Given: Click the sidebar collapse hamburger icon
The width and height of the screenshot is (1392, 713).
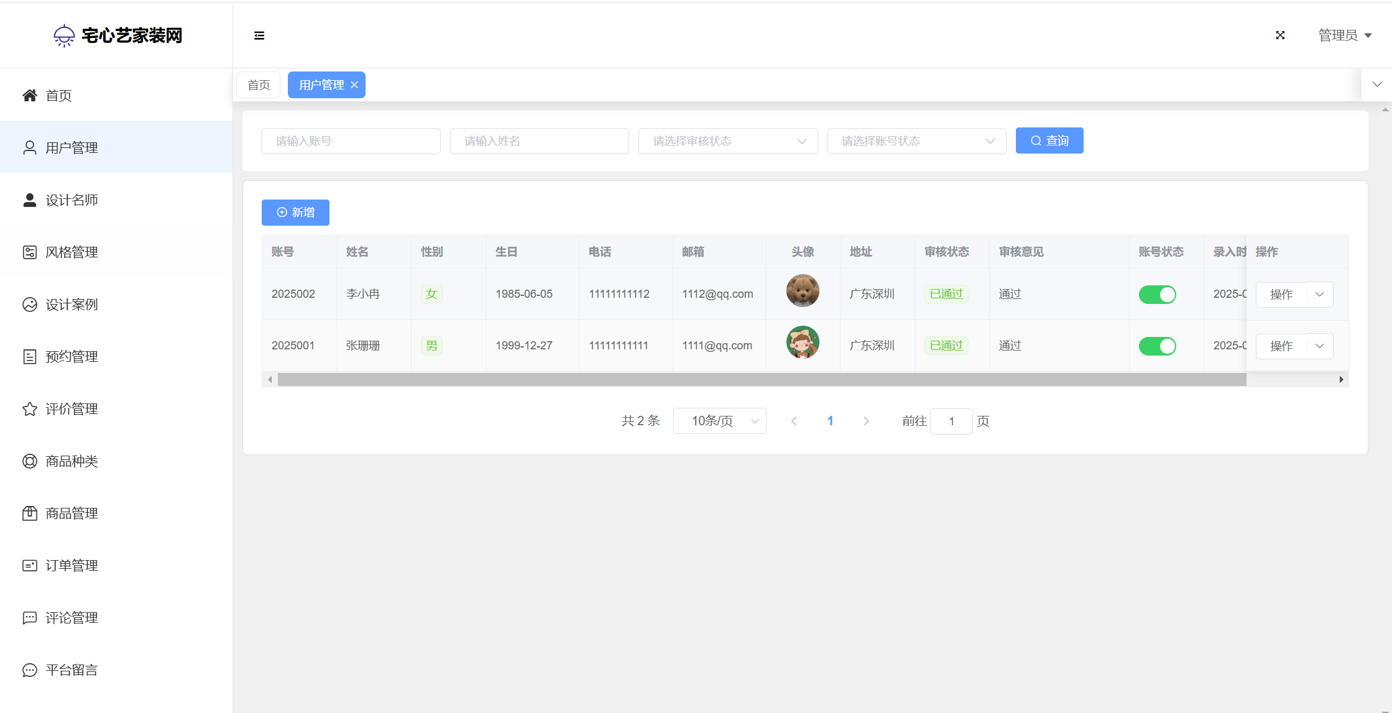Looking at the screenshot, I should pos(259,35).
